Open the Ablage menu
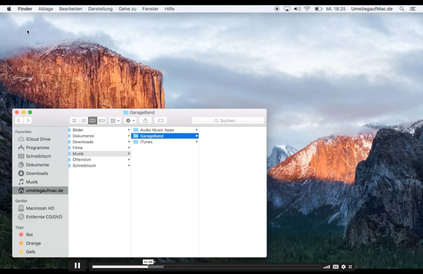The width and height of the screenshot is (423, 274). [45, 9]
